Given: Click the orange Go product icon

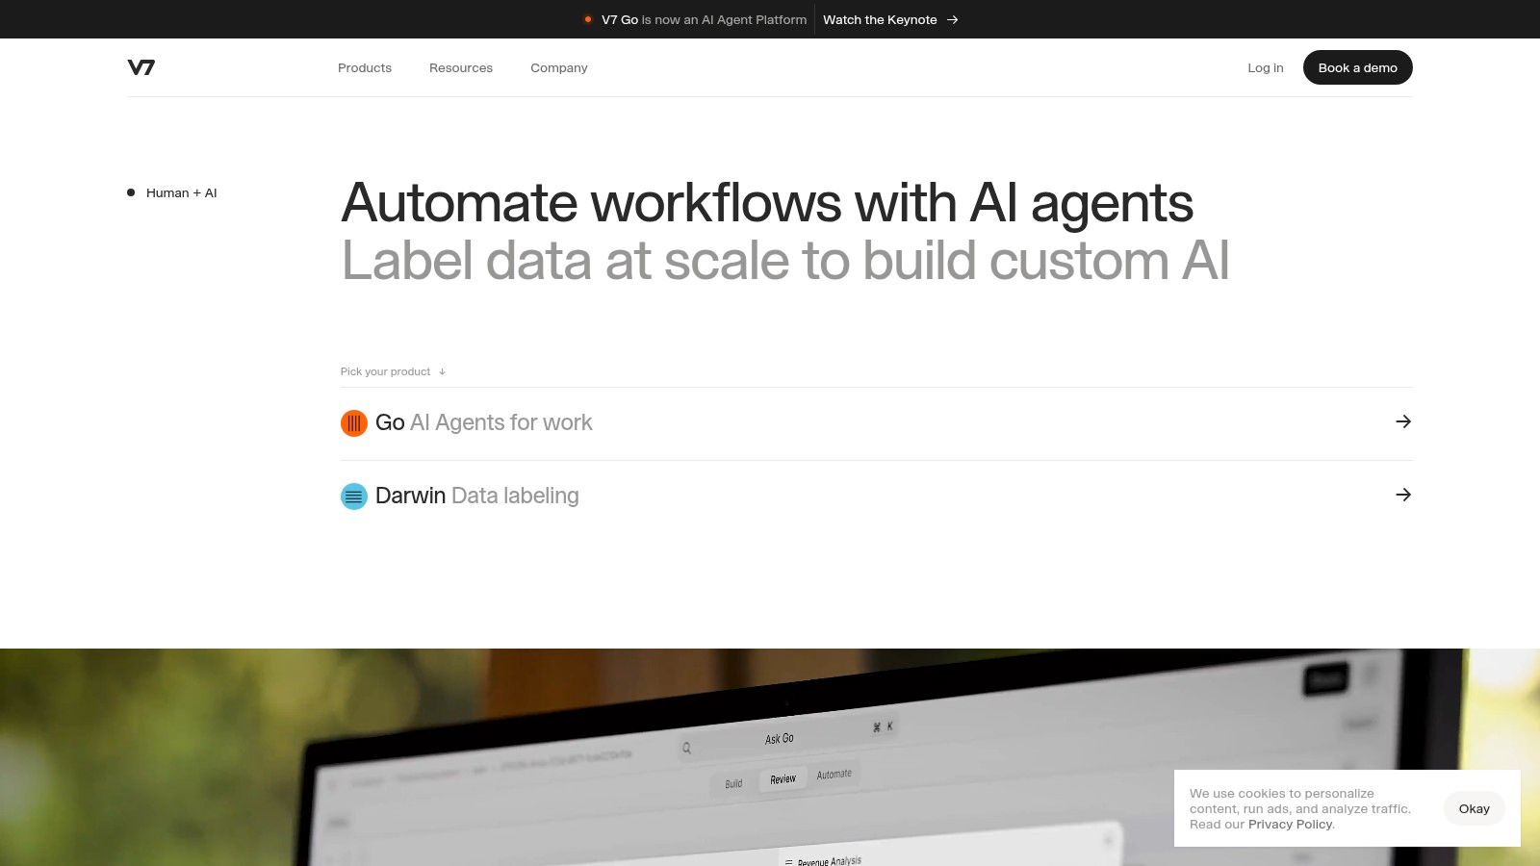Looking at the screenshot, I should 354,423.
